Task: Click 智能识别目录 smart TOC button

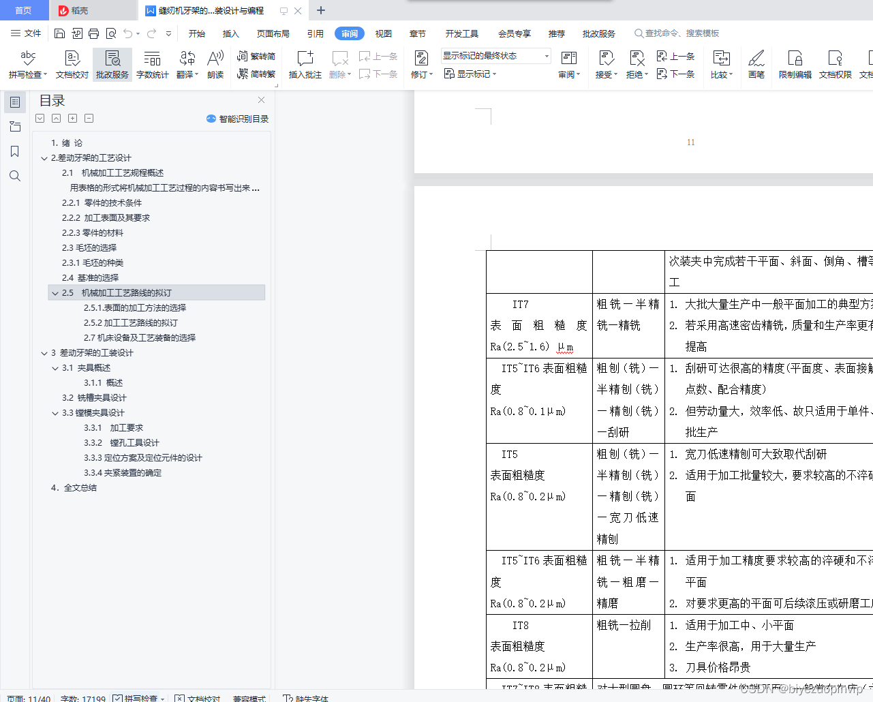Action: (x=237, y=119)
